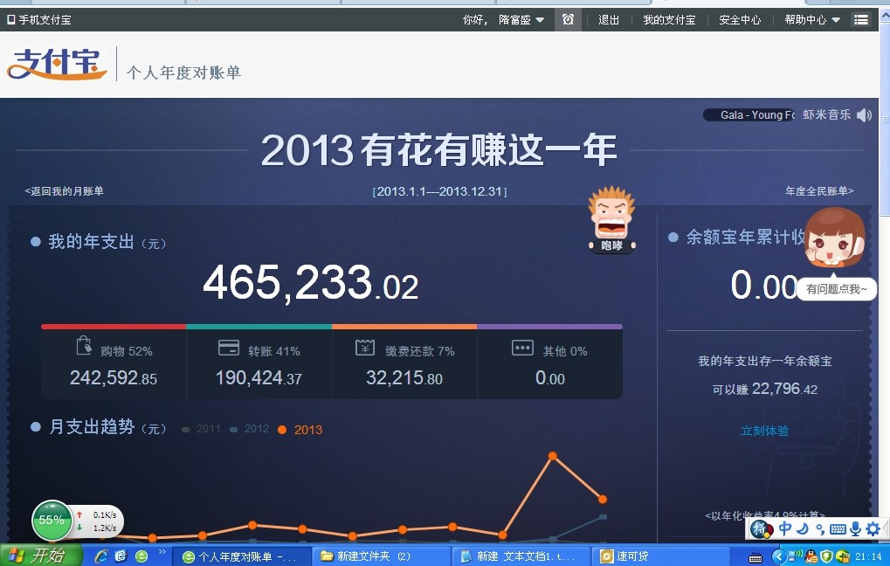Click the 虾米音乐 label

[826, 114]
